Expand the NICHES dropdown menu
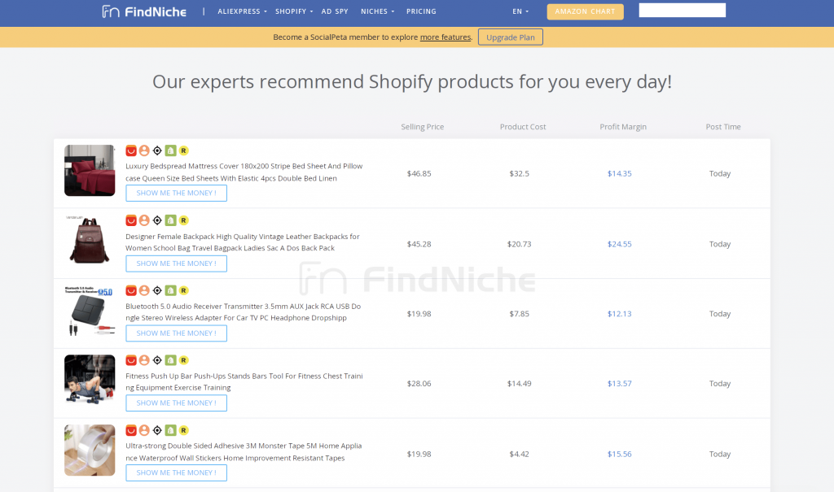The height and width of the screenshot is (492, 834). (377, 11)
